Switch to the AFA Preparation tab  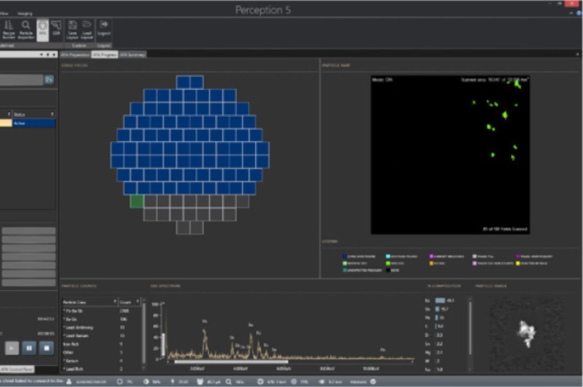[75, 55]
